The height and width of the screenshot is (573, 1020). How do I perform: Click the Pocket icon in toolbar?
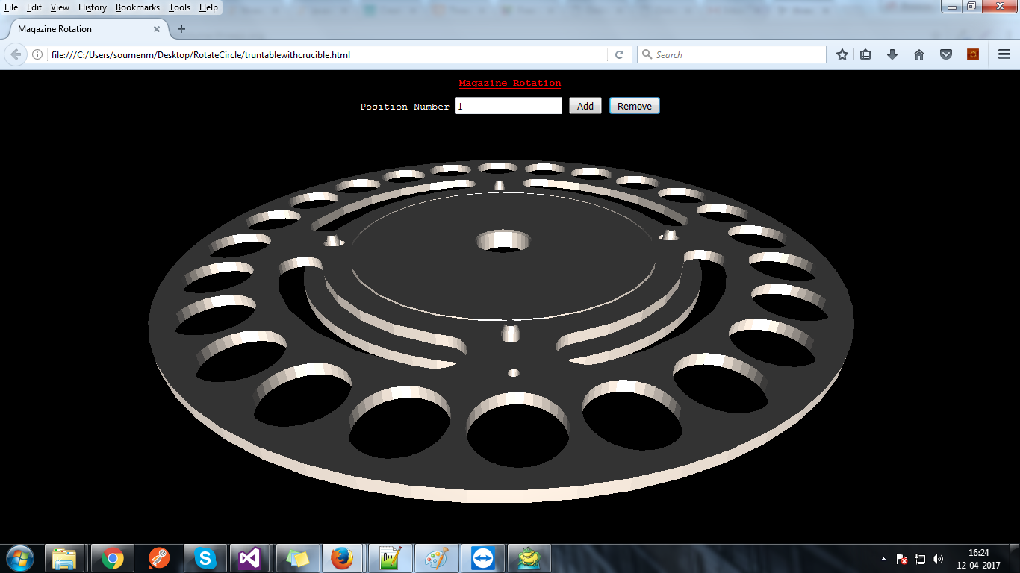click(x=945, y=54)
